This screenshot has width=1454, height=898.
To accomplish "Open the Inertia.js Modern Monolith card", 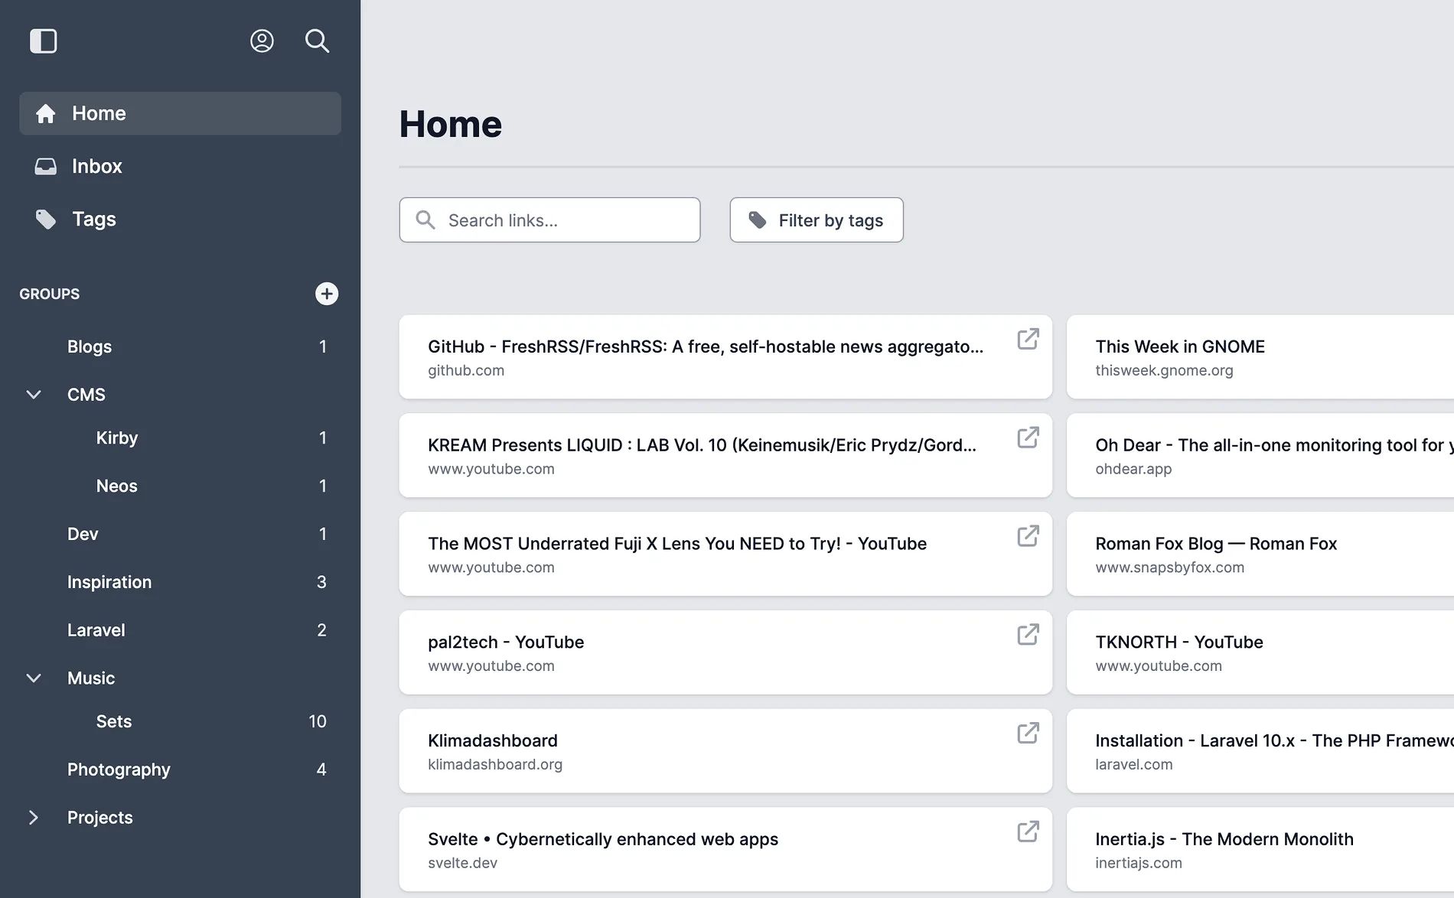I will 1260,849.
